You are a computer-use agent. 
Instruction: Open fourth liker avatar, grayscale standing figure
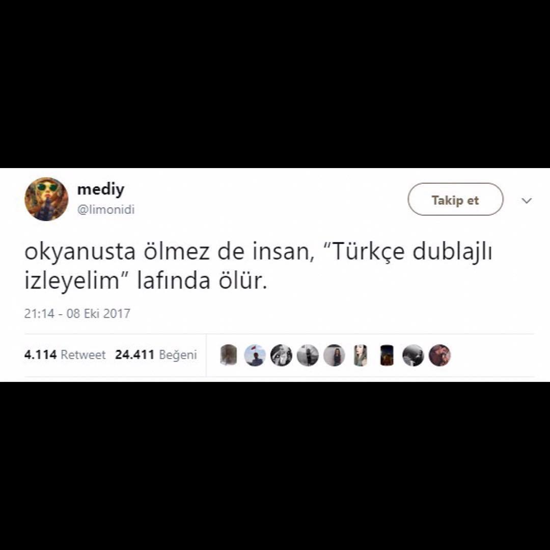(308, 355)
